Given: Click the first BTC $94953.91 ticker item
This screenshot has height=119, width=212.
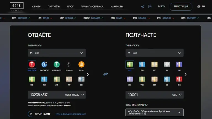Looking at the screenshot, I should point(21,18).
